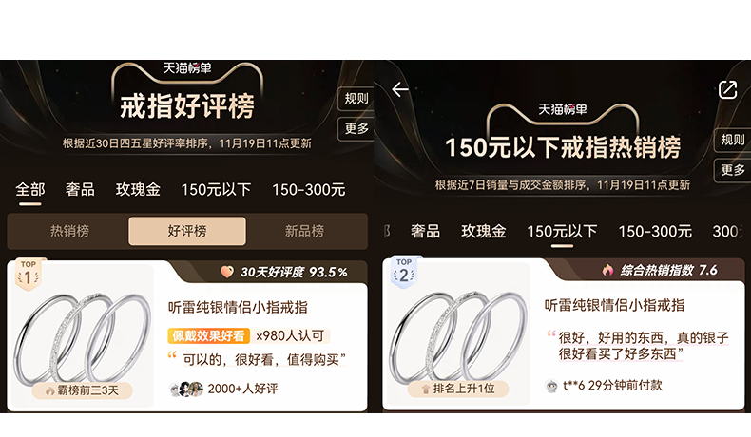Tap the heart icon beside 30天好评度

pos(227,272)
